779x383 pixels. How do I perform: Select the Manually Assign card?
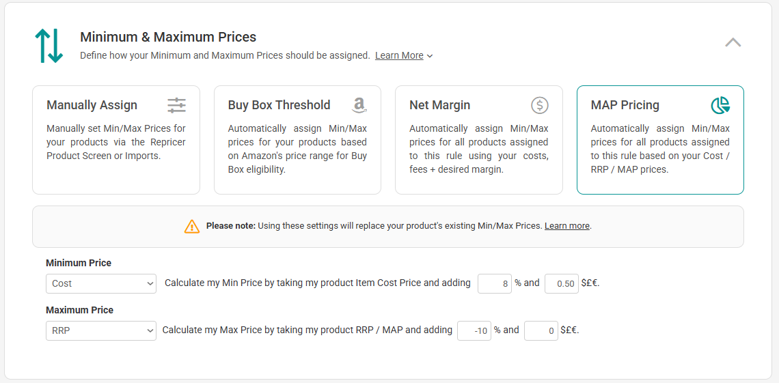click(116, 140)
